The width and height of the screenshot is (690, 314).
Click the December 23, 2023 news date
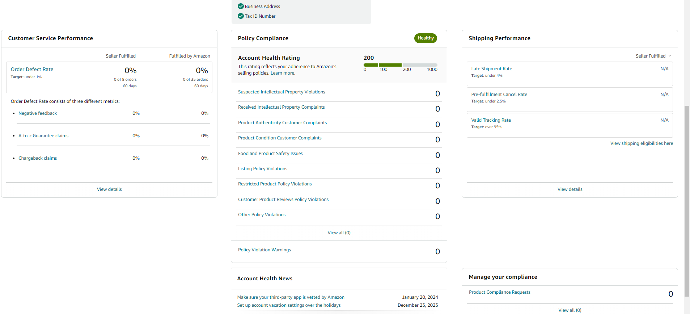(418, 305)
